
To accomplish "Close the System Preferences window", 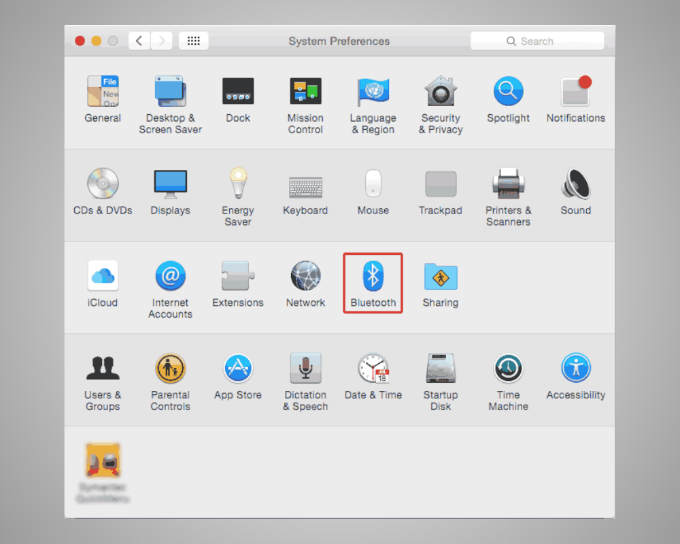I will (x=80, y=41).
